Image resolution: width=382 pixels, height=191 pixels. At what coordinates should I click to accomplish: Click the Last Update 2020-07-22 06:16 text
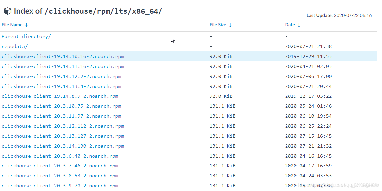coord(339,15)
